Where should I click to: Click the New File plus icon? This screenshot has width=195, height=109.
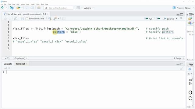tap(2, 8)
